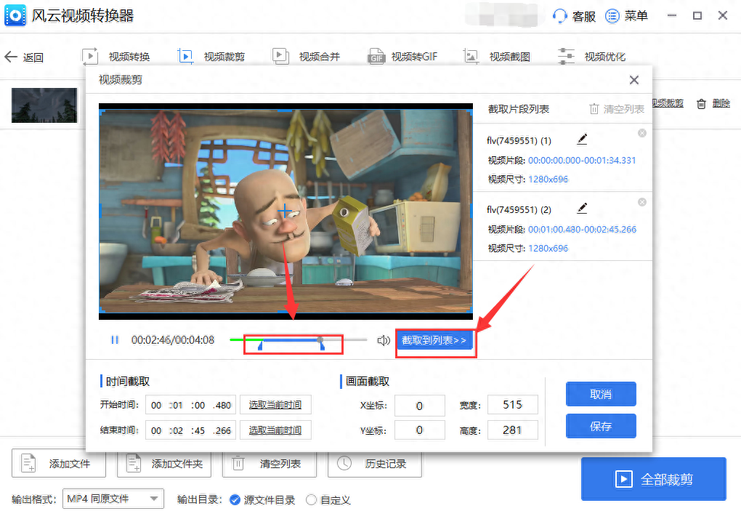741x519 pixels.
Task: Open the 输出格式 dropdown
Action: pos(113,499)
